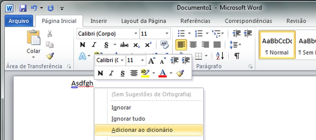Viewport: 316px width, 140px height.
Task: Click the Copy icon below scissors
Action: 49,45
